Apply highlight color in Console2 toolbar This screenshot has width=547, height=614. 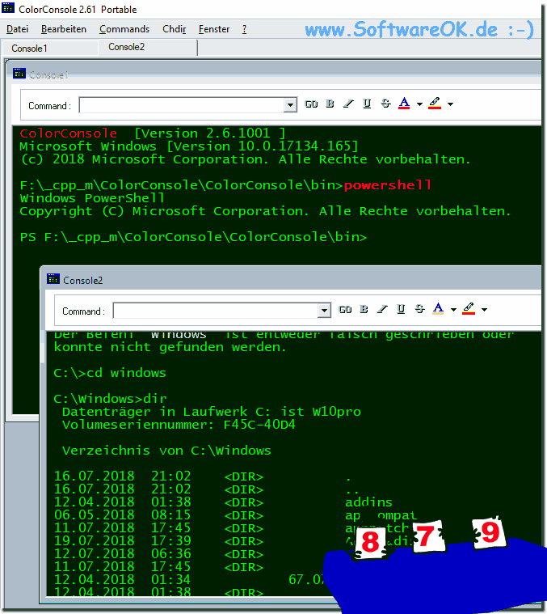tap(469, 309)
